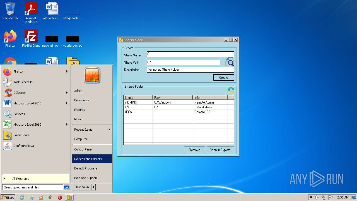Open Pictures from Start menu
The width and height of the screenshot is (357, 201).
click(92, 110)
